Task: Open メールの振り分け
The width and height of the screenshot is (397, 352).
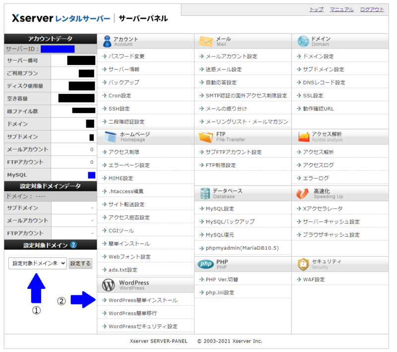Action: click(226, 109)
